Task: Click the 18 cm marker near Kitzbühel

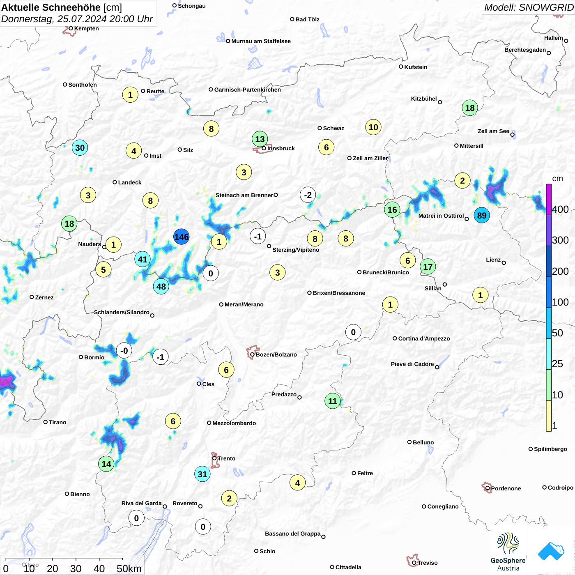Action: click(470, 108)
